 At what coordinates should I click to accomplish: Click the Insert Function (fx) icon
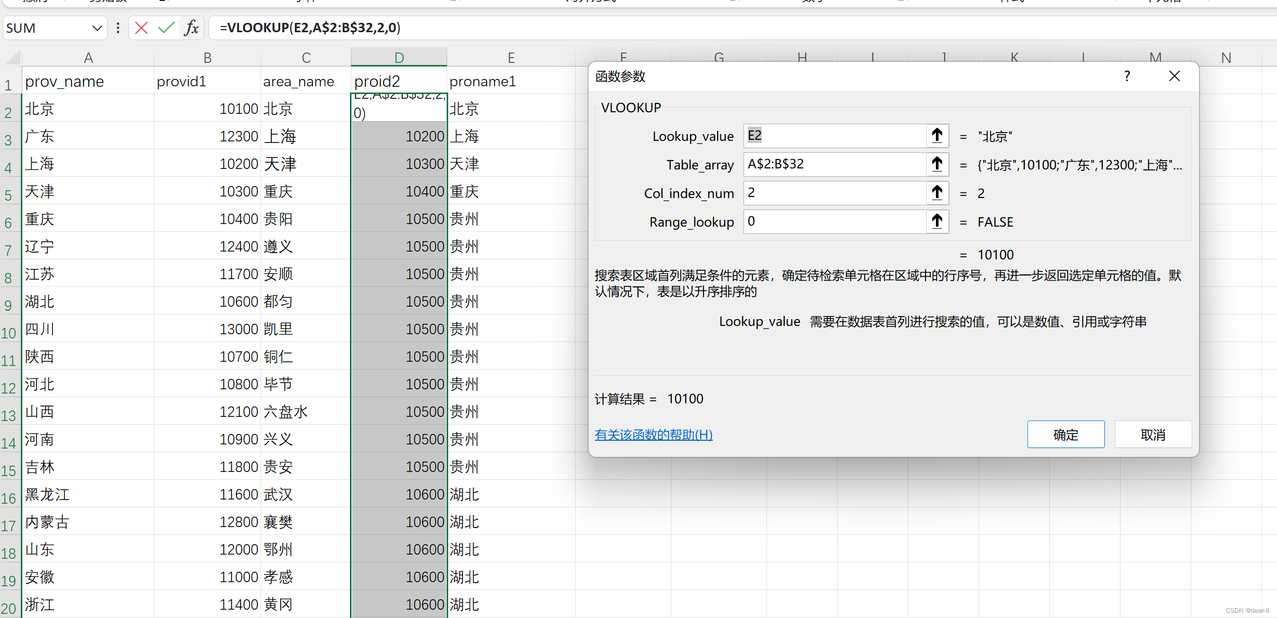click(191, 28)
